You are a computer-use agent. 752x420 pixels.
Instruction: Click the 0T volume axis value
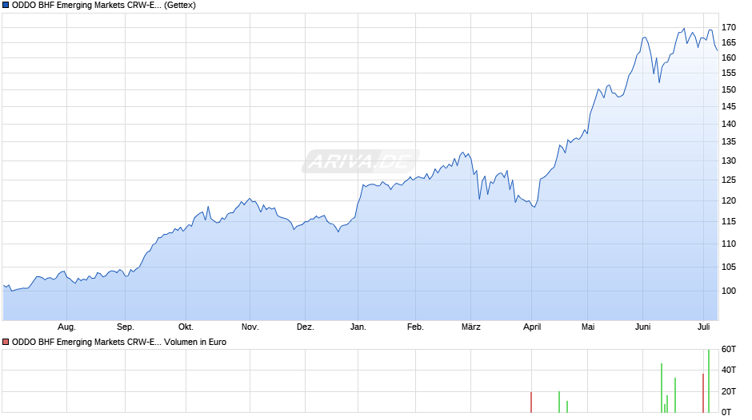click(726, 412)
